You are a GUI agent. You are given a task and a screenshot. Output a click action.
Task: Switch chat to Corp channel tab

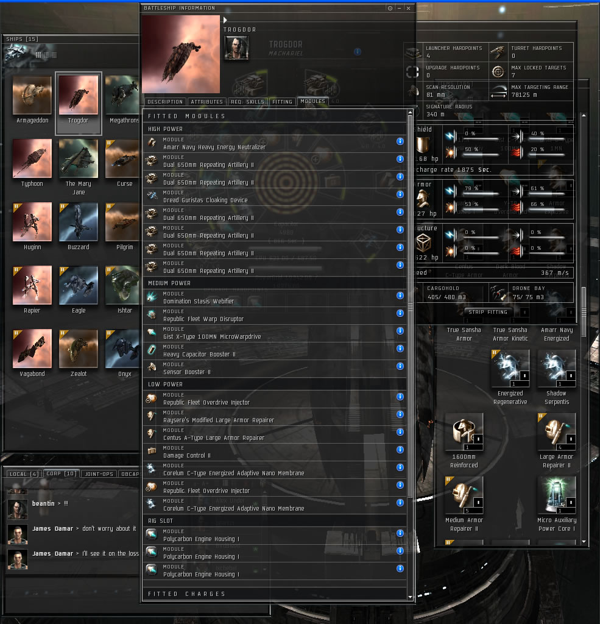pyautogui.click(x=62, y=473)
